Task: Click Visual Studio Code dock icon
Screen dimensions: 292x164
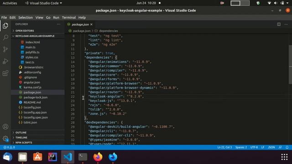Action: point(68,157)
